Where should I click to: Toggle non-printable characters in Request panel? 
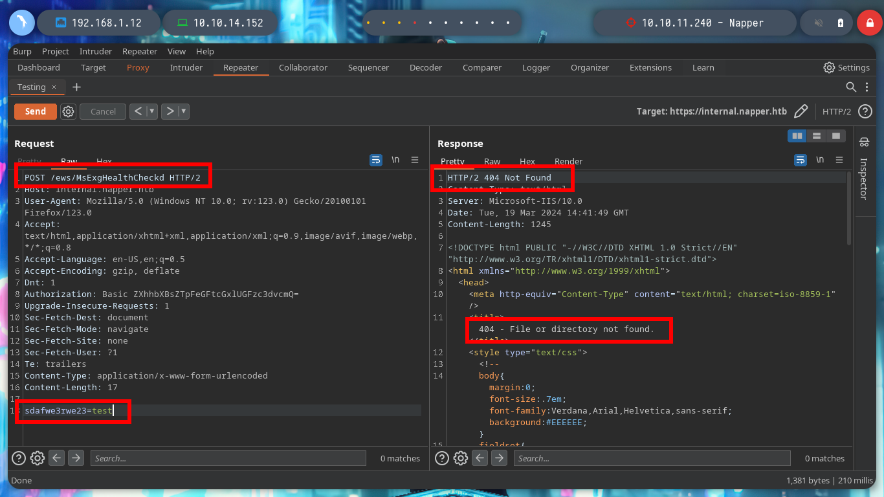(395, 160)
